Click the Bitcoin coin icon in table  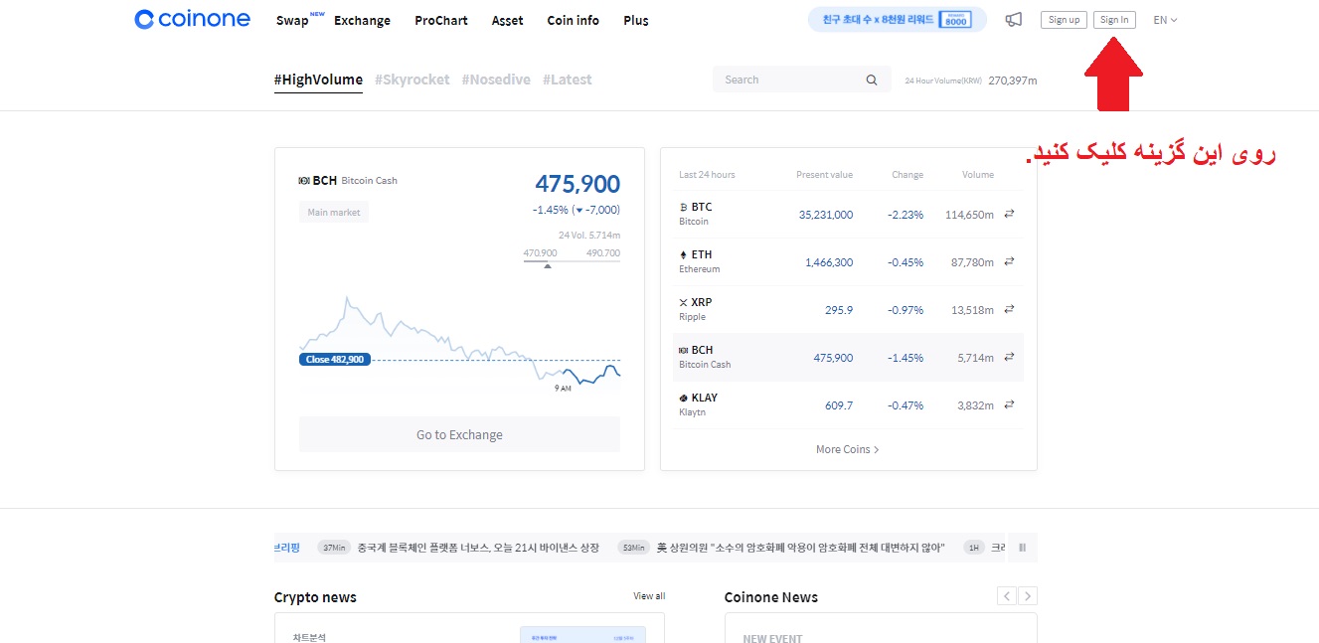tap(683, 207)
